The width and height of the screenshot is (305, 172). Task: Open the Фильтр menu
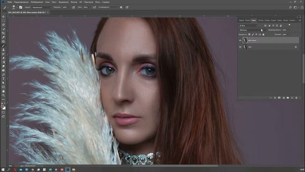74,2
